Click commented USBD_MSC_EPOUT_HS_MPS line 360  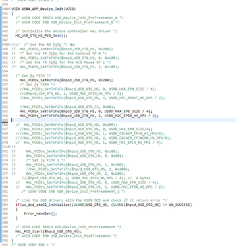click(x=92, y=98)
